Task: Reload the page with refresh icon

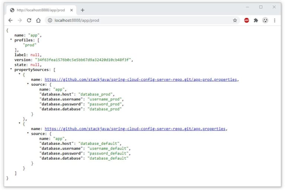Action: pos(29,20)
